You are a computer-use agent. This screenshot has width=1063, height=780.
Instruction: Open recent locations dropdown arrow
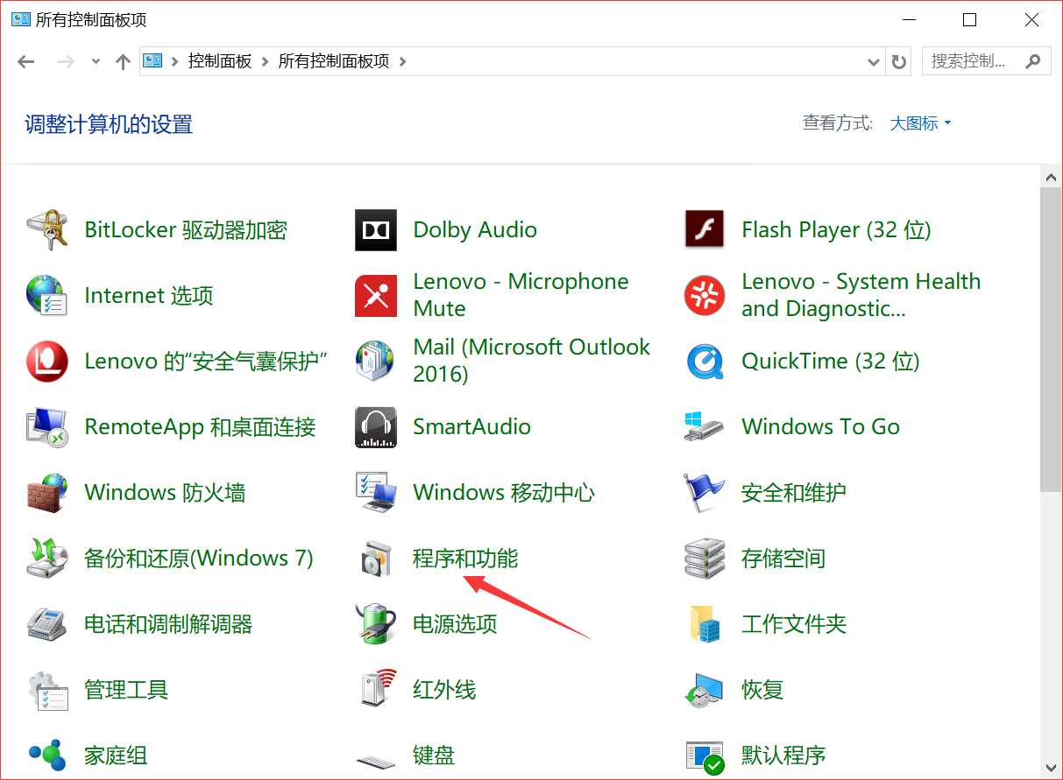click(96, 62)
